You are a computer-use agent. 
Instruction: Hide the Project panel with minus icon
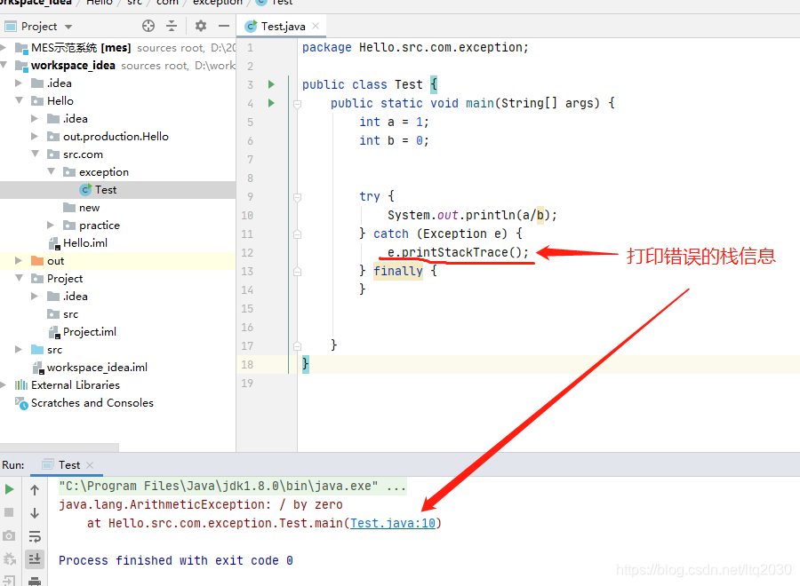pyautogui.click(x=224, y=26)
